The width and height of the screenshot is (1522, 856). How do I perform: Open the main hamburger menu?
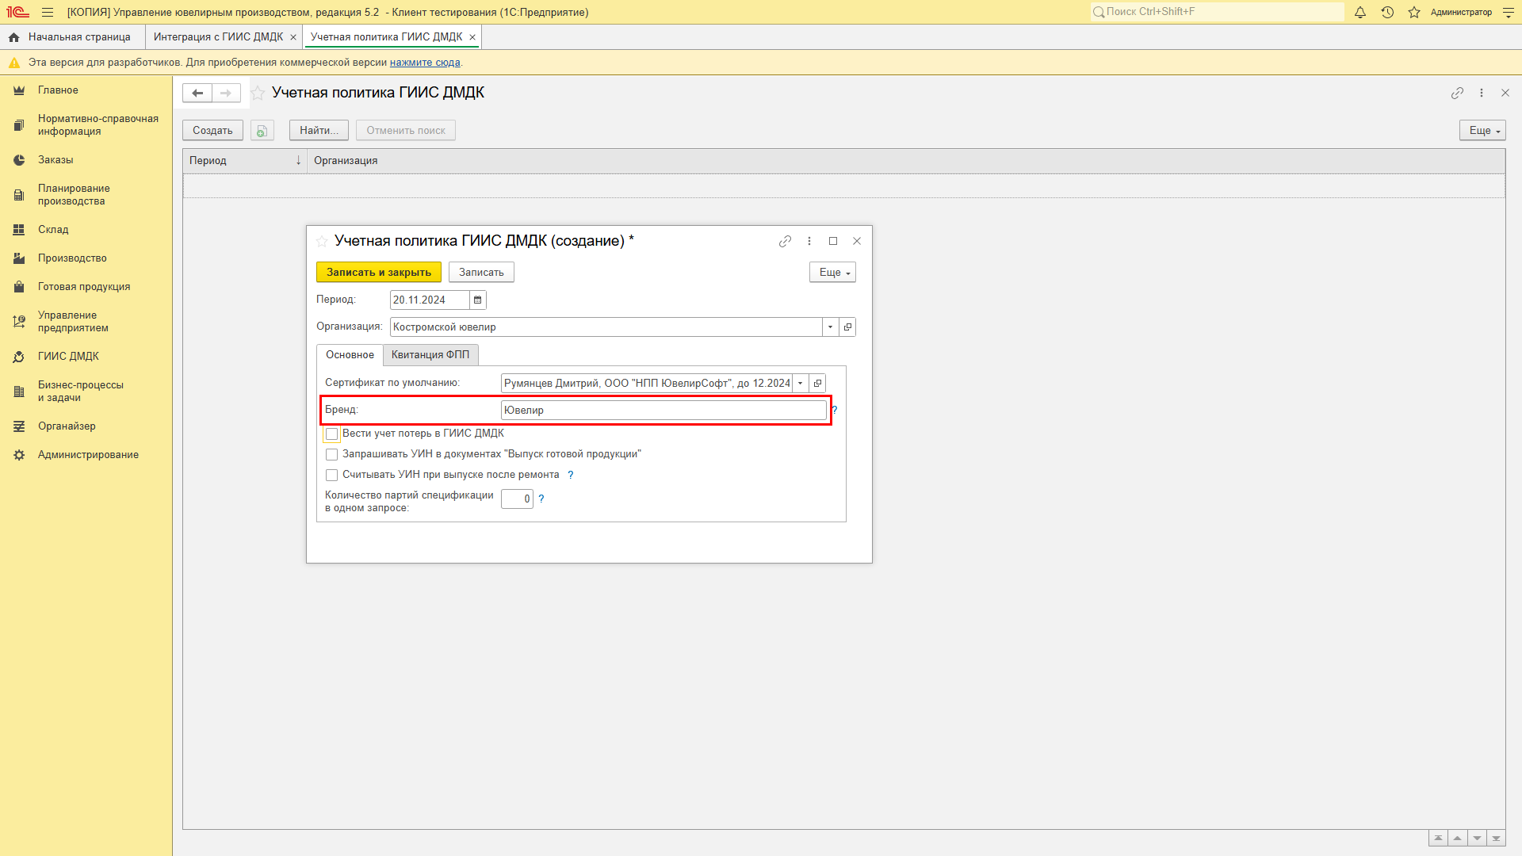pyautogui.click(x=48, y=12)
